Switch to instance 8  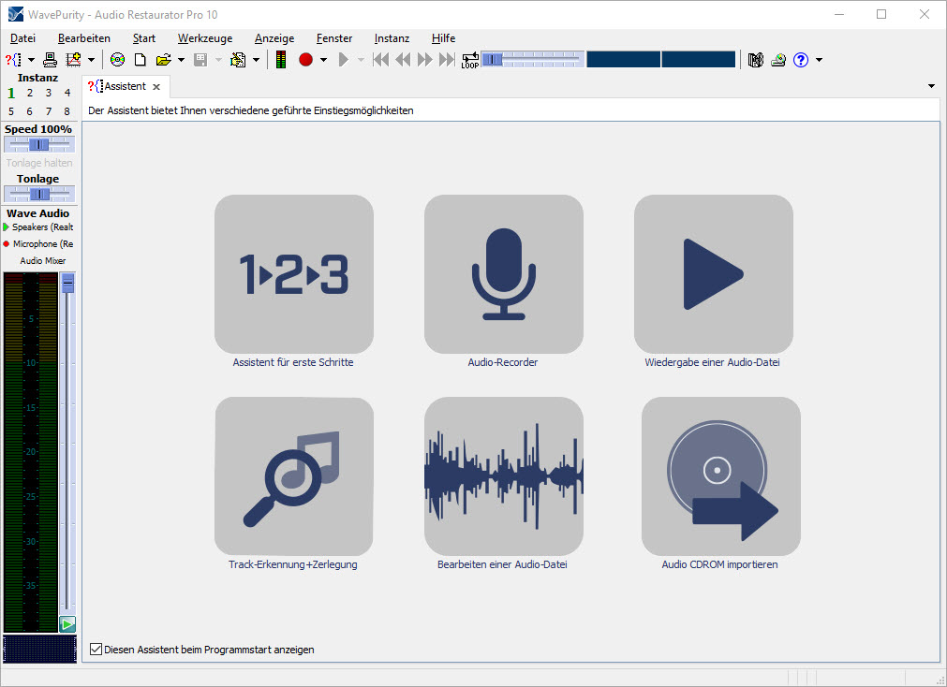point(67,111)
